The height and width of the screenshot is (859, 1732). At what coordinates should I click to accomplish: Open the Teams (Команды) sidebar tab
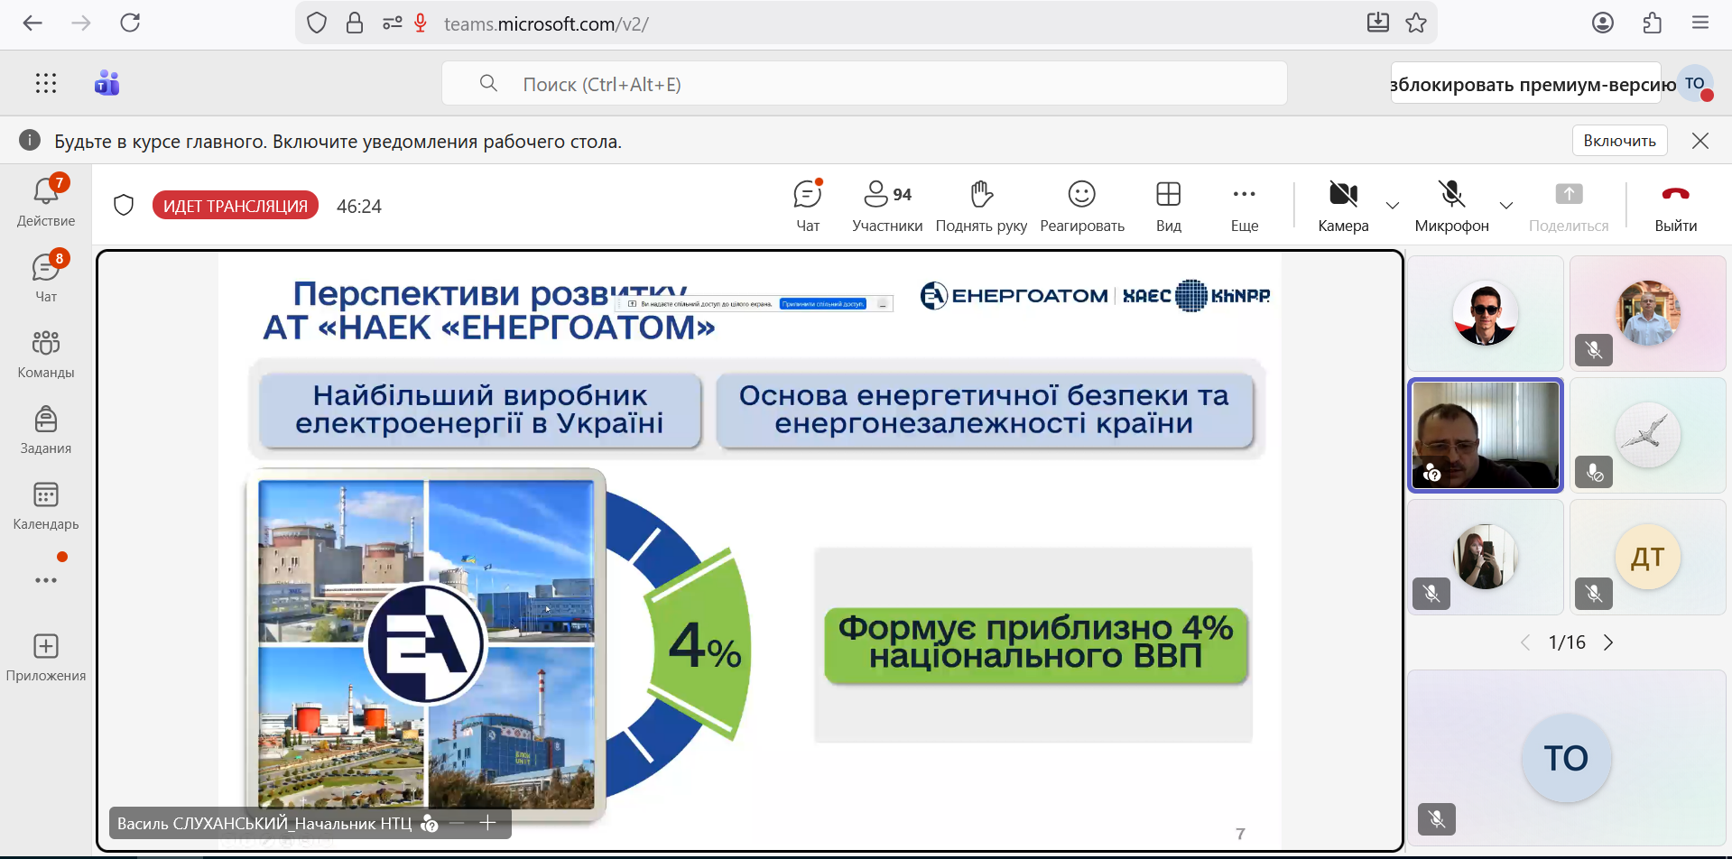[x=46, y=354]
